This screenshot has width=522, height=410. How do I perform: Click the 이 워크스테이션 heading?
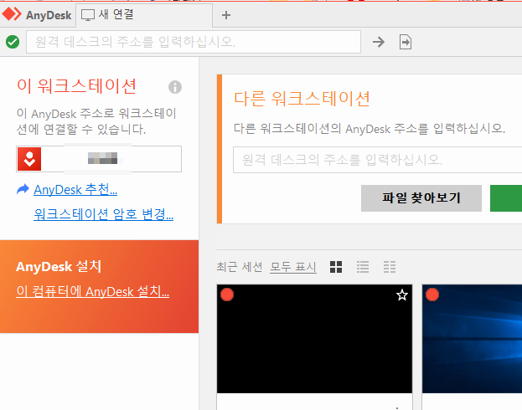click(x=76, y=86)
